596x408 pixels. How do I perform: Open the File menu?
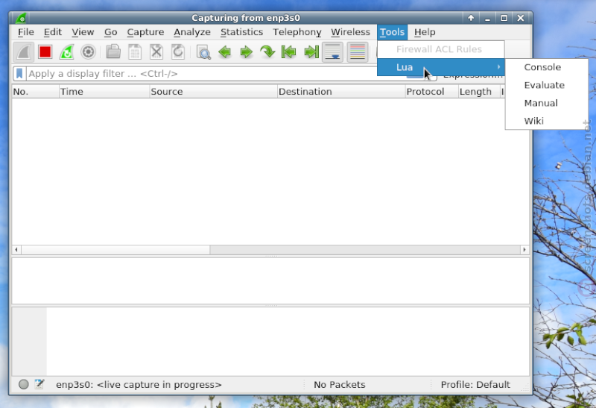26,32
